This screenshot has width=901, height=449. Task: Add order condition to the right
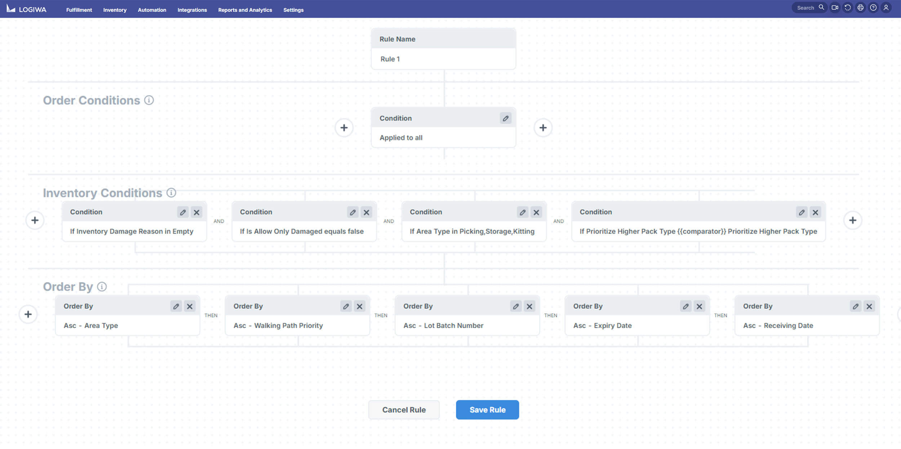click(x=543, y=128)
